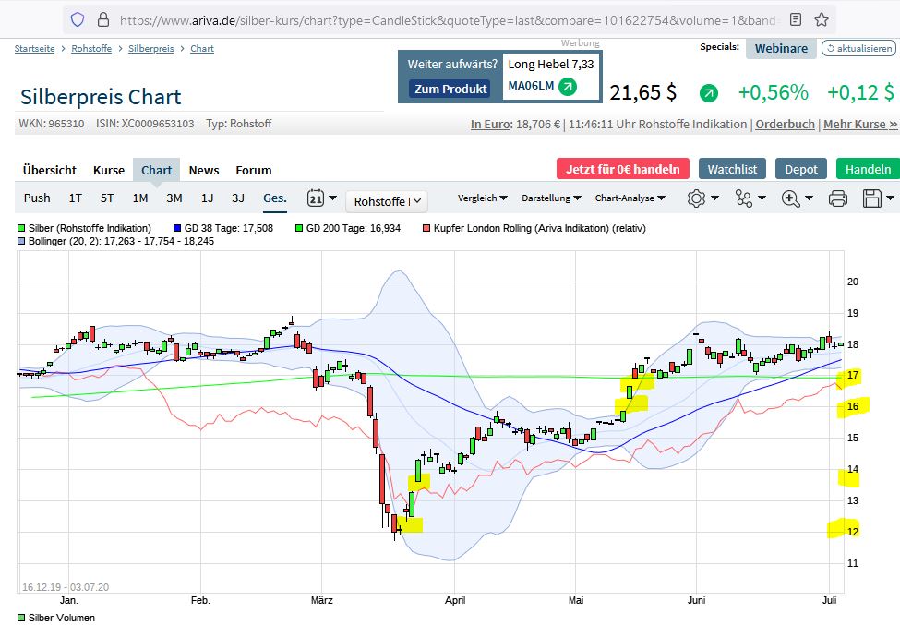The height and width of the screenshot is (625, 900).
Task: Click the magnifier zoom icon
Action: click(x=791, y=198)
